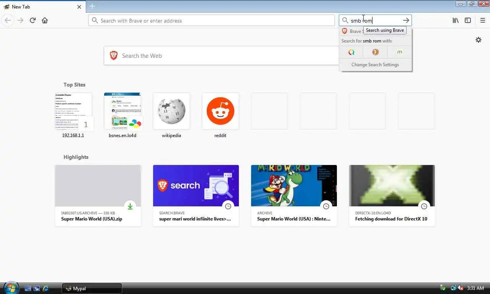Click history clock icon on search.brave card
This screenshot has width=490, height=294.
pos(228,206)
